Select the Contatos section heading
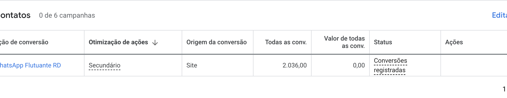 tap(15, 15)
